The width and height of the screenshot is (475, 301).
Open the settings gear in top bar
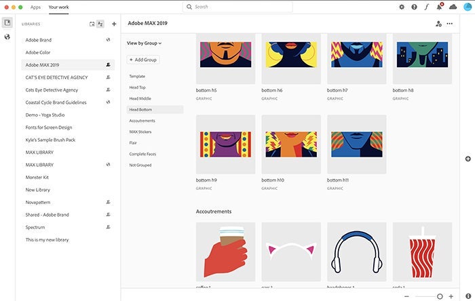point(402,7)
